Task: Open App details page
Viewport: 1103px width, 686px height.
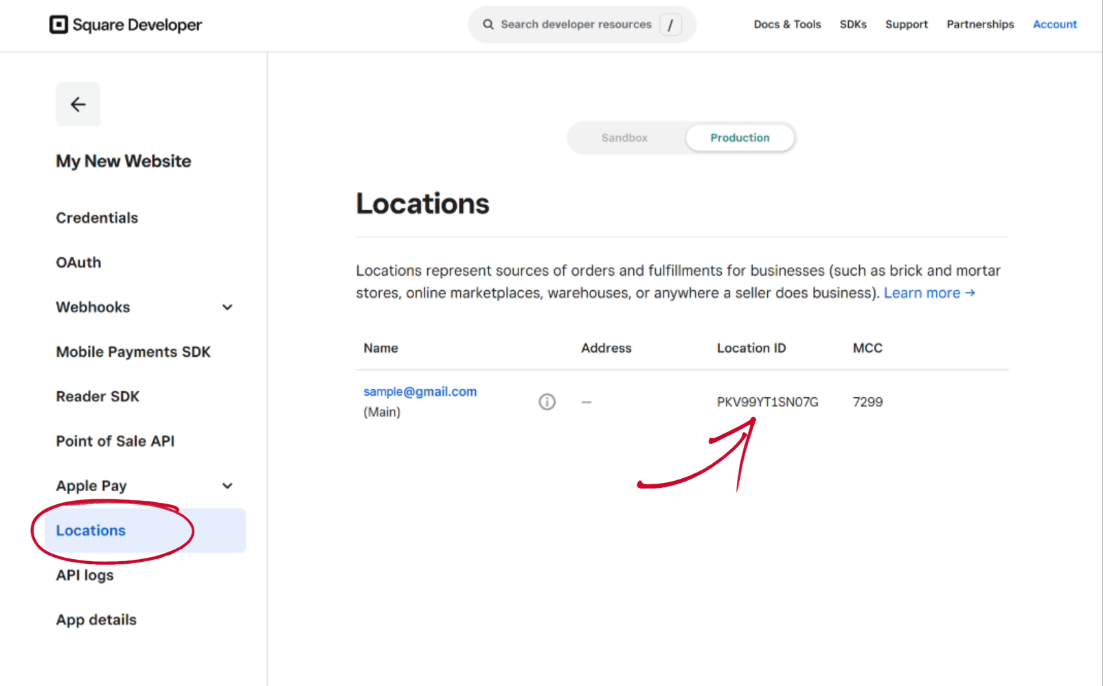Action: 96,620
